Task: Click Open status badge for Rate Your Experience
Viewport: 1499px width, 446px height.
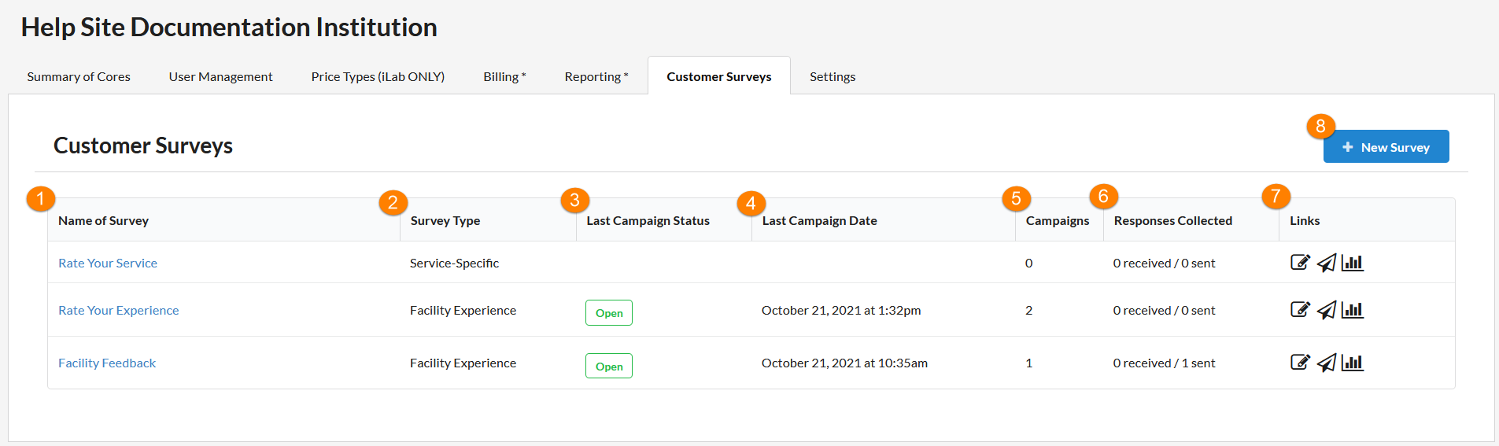Action: click(x=609, y=313)
